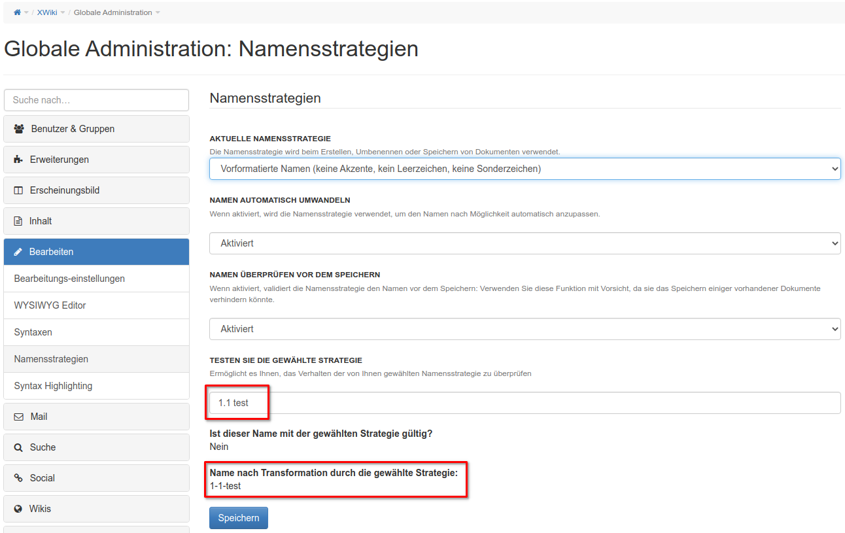Open the Benutzer & Gruppen section
The image size is (845, 533).
tap(96, 129)
